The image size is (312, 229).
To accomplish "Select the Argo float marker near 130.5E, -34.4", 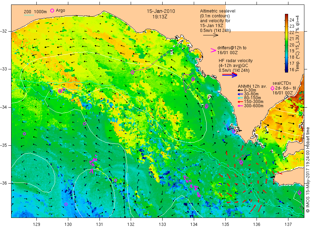I will coord(84,124).
